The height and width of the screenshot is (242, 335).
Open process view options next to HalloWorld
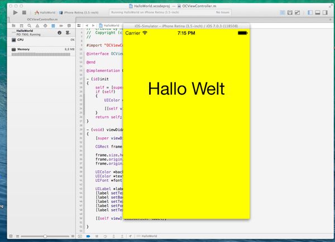coord(68,33)
